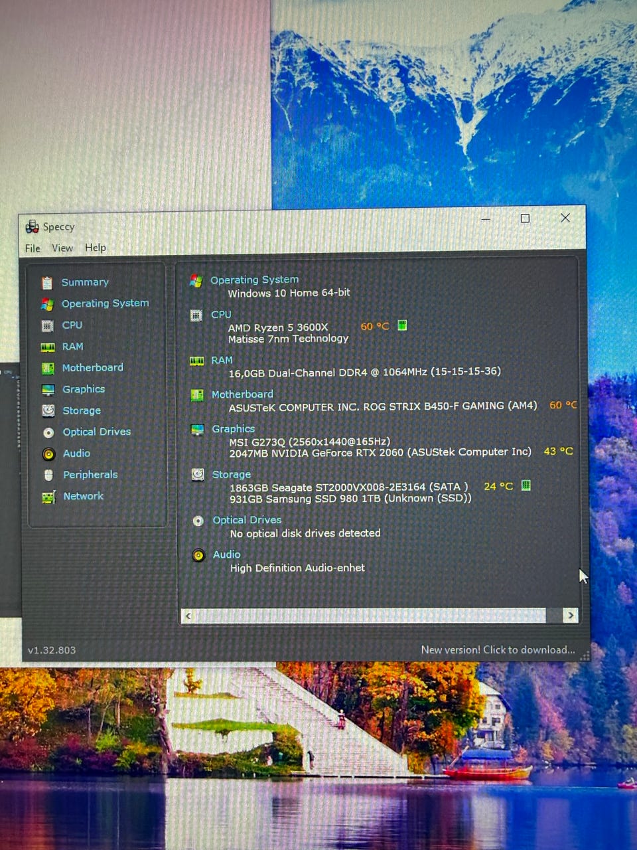Click the Motherboard heading link in summary pane
This screenshot has width=637, height=850.
pyautogui.click(x=242, y=394)
